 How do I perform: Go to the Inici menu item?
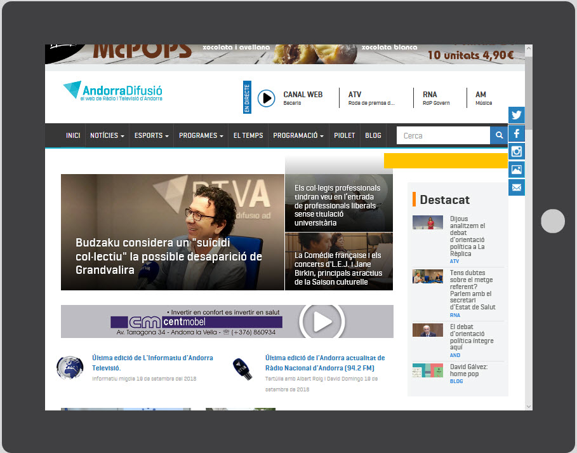coord(73,135)
